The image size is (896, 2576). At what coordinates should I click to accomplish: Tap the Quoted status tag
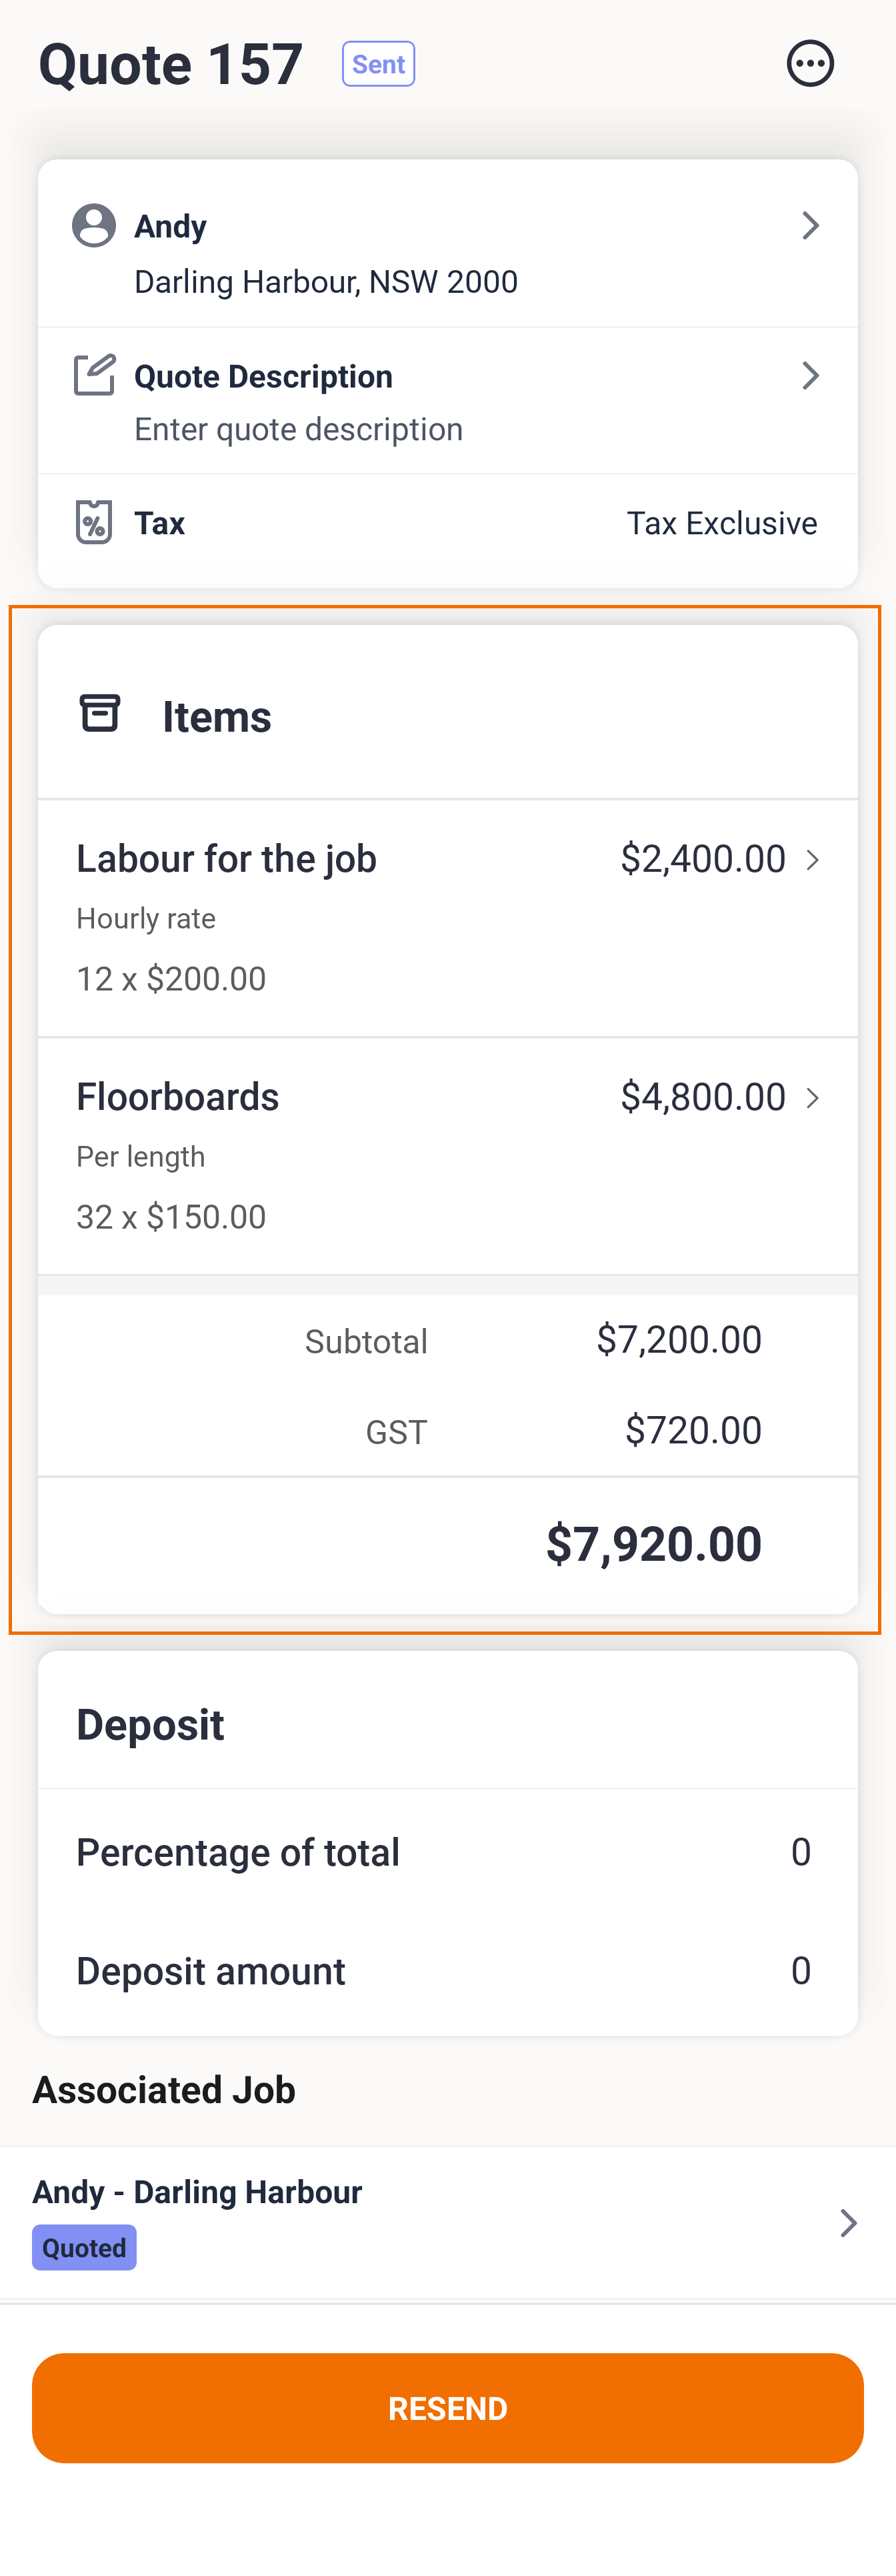[x=84, y=2247]
